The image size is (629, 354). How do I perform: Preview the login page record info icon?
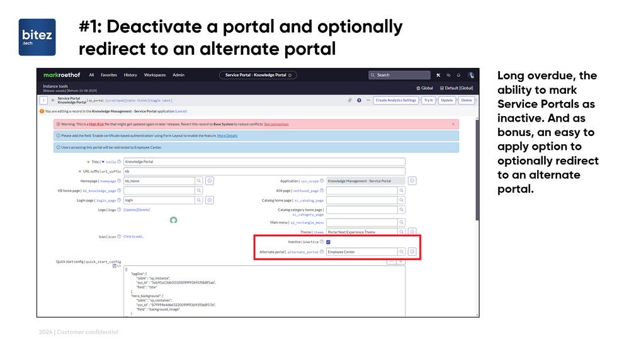coord(210,200)
